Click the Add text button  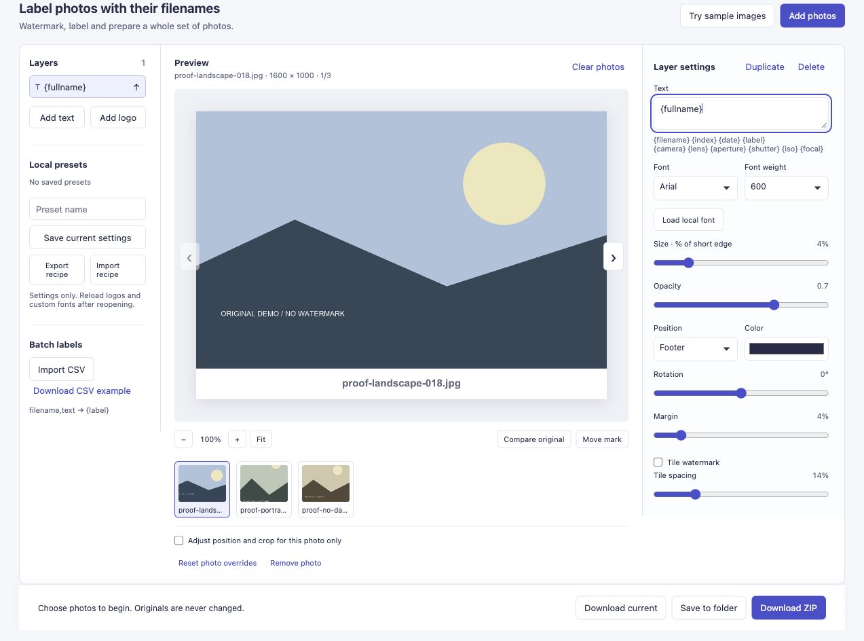click(x=57, y=117)
